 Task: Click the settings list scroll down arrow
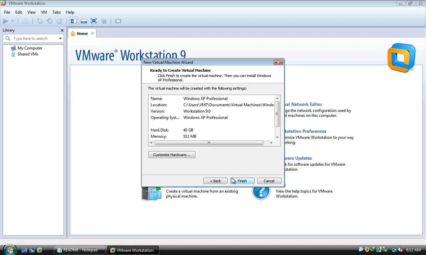click(277, 137)
